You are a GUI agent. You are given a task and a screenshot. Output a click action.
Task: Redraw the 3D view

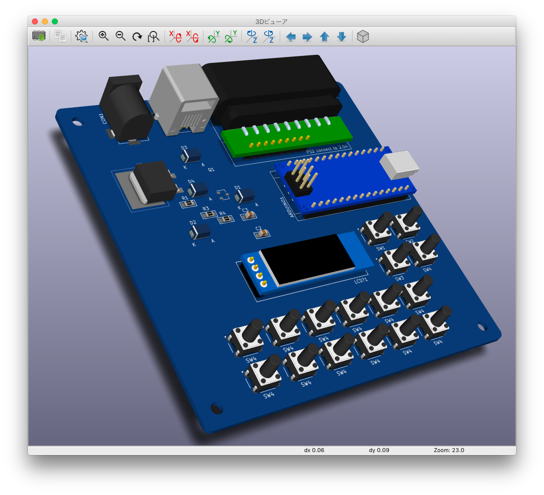[x=138, y=36]
